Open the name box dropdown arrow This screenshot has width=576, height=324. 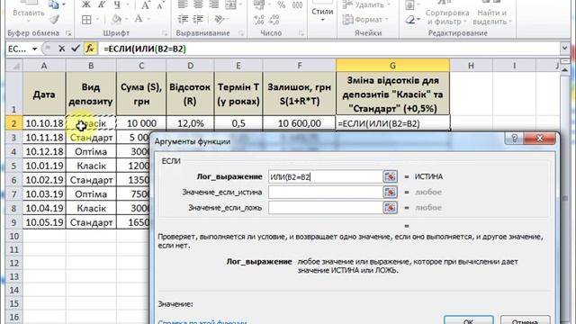pos(34,49)
